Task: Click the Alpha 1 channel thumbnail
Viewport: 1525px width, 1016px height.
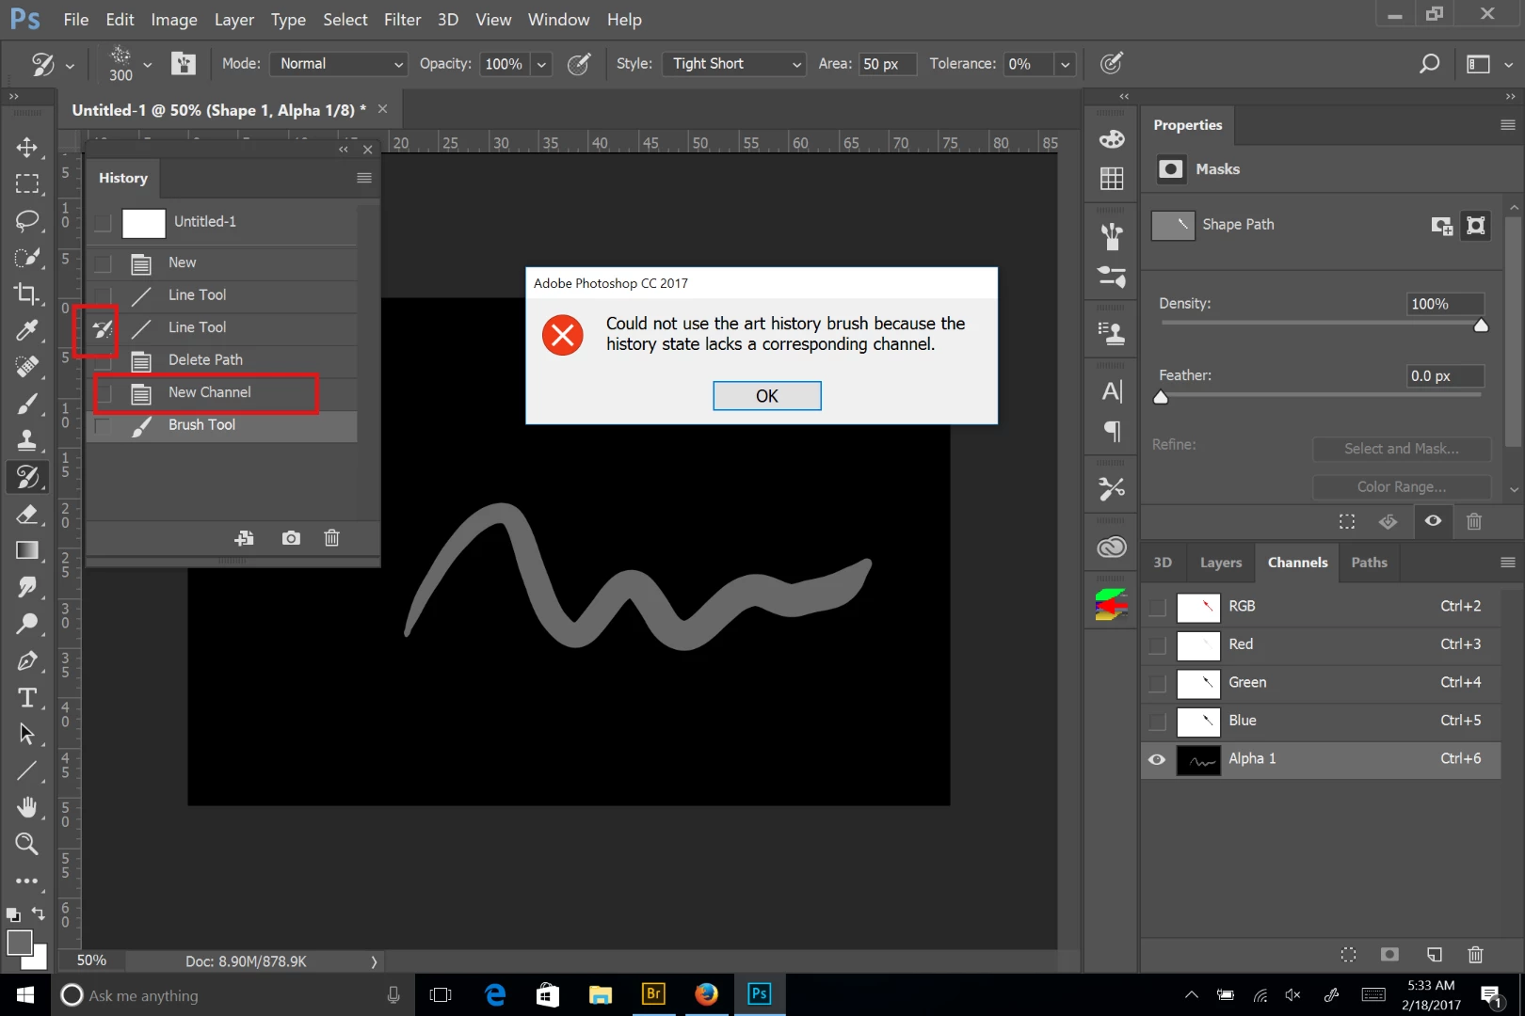Action: point(1198,759)
